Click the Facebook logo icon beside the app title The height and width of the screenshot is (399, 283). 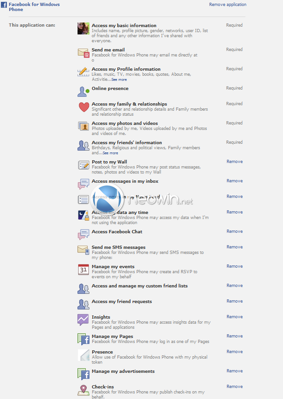pos(4,5)
